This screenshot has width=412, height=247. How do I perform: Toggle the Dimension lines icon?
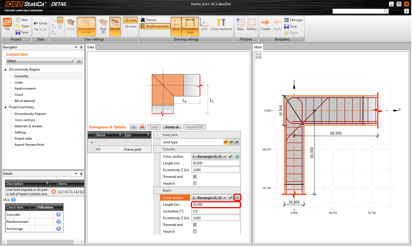click(190, 26)
